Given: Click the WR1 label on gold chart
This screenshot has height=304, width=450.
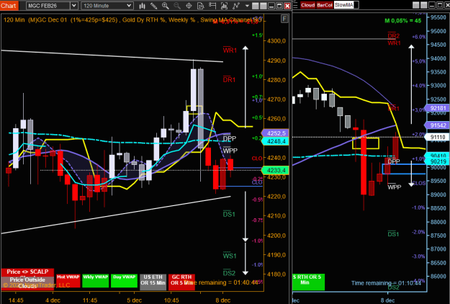Looking at the screenshot, I should tap(230, 50).
